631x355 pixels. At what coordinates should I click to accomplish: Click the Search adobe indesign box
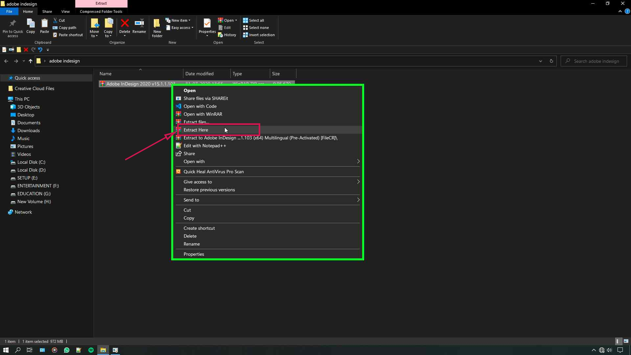click(596, 61)
